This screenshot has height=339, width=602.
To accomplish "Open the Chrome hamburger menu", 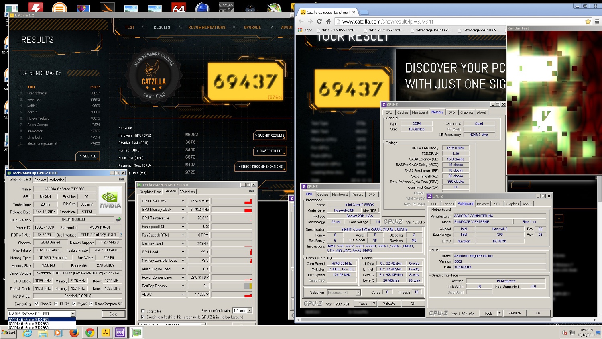I will (x=597, y=22).
